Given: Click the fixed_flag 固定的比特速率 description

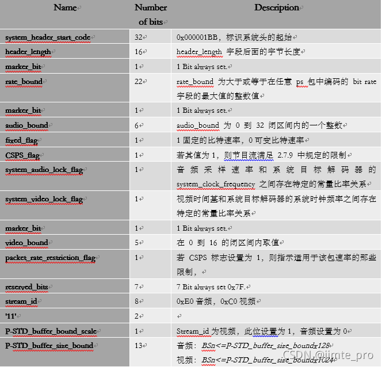Looking at the screenshot, I should tap(240, 140).
